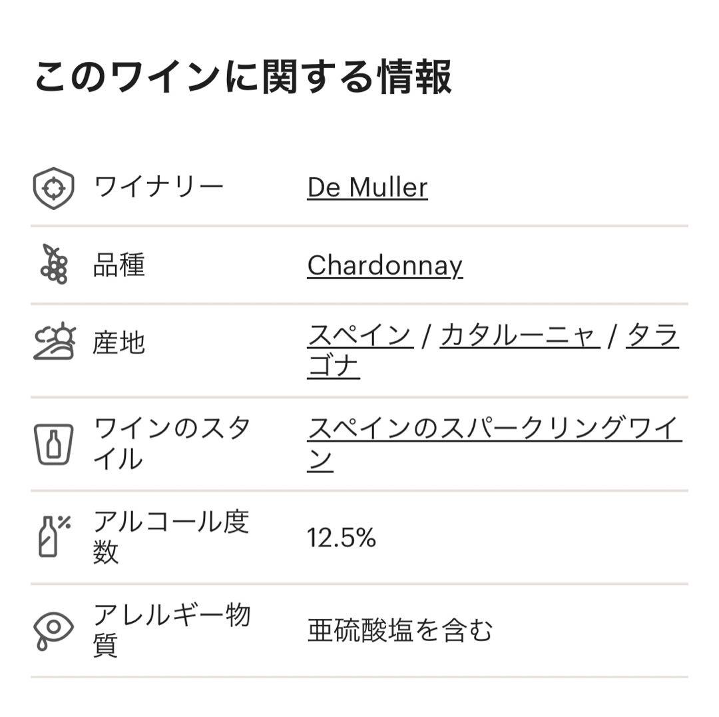Click the 亜硫酸塩を含む allergen text

(x=400, y=630)
